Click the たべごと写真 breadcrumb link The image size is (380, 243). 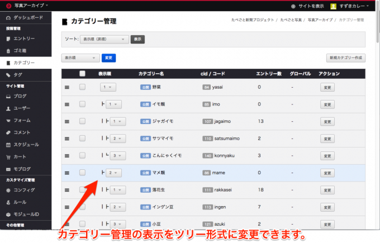pyautogui.click(x=291, y=20)
